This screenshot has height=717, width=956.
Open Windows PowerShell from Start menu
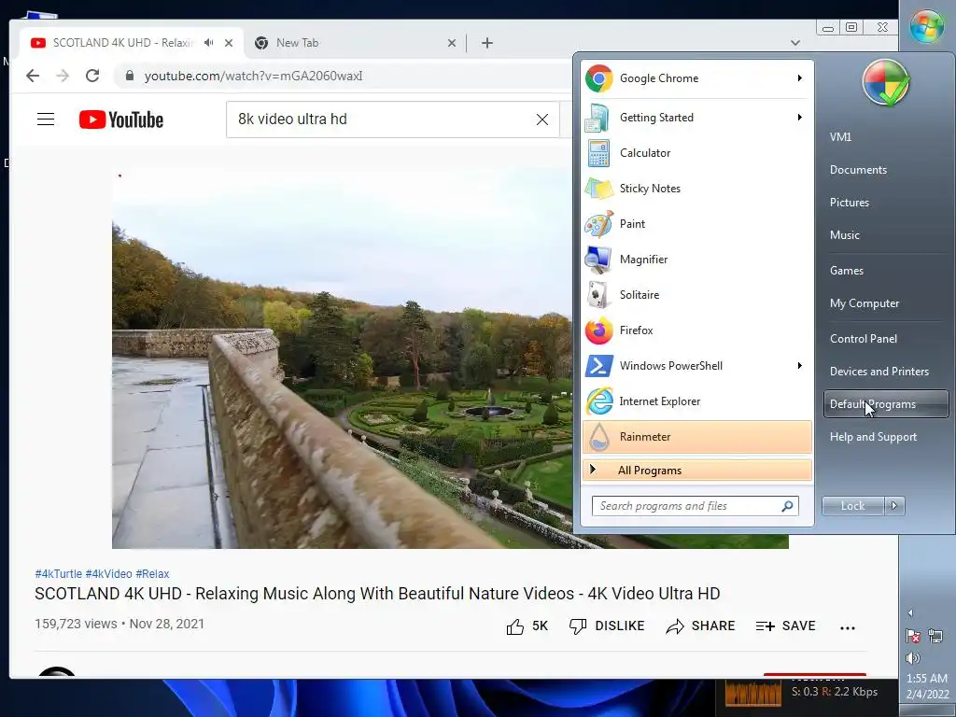pos(696,366)
